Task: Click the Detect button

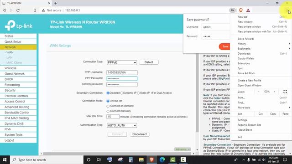Action: click(x=149, y=62)
